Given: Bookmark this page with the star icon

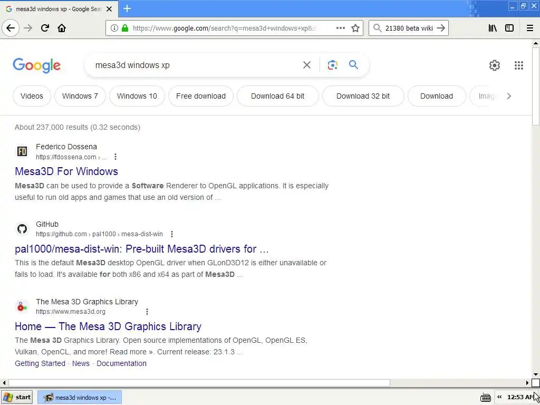Looking at the screenshot, I should point(355,28).
